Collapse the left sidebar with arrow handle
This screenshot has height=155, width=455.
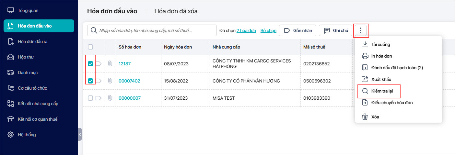pyautogui.click(x=80, y=134)
